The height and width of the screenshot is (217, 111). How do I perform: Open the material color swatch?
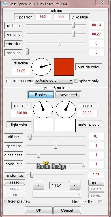tap(66, 125)
